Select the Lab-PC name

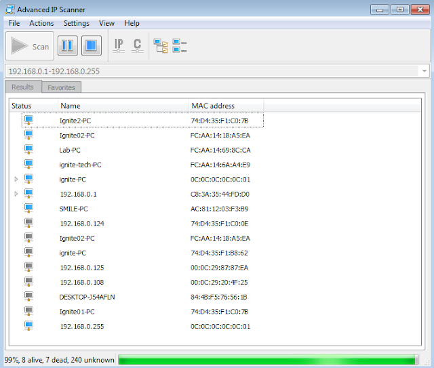pos(70,150)
